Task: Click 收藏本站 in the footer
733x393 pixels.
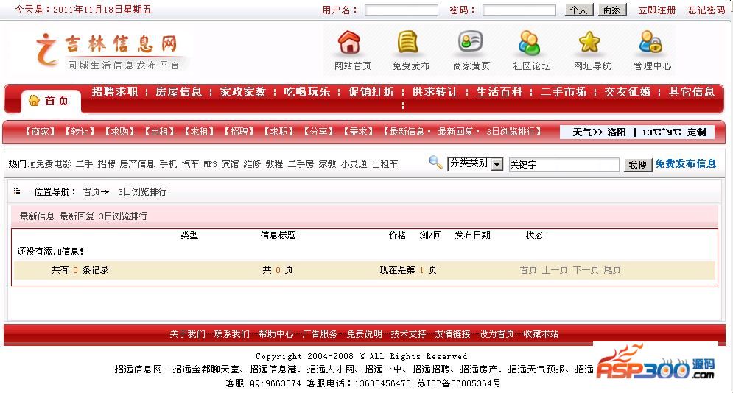Action: coord(541,333)
